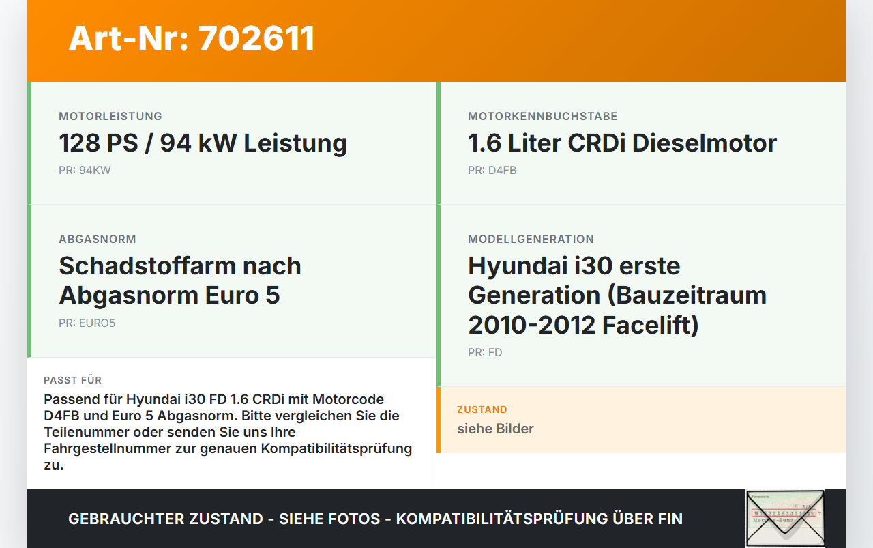This screenshot has height=548, width=873.
Task: Click '128 PS / 94 kW Leistung' value
Action: click(x=203, y=143)
